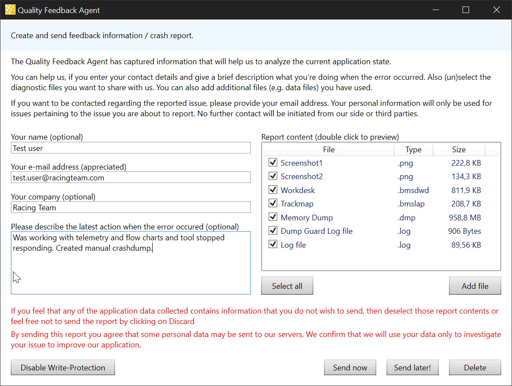This screenshot has height=386, width=512.
Task: Click the 208,7 KB size value
Action: pos(466,204)
